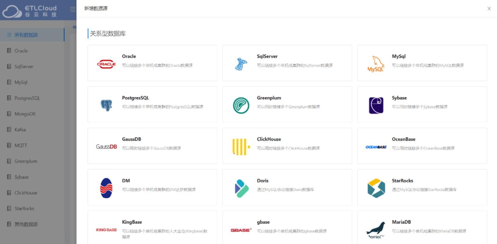Click description 可以链接多个单机或集群的MariaDB数据源
Viewport: 497px width, 244px height.
(429, 231)
